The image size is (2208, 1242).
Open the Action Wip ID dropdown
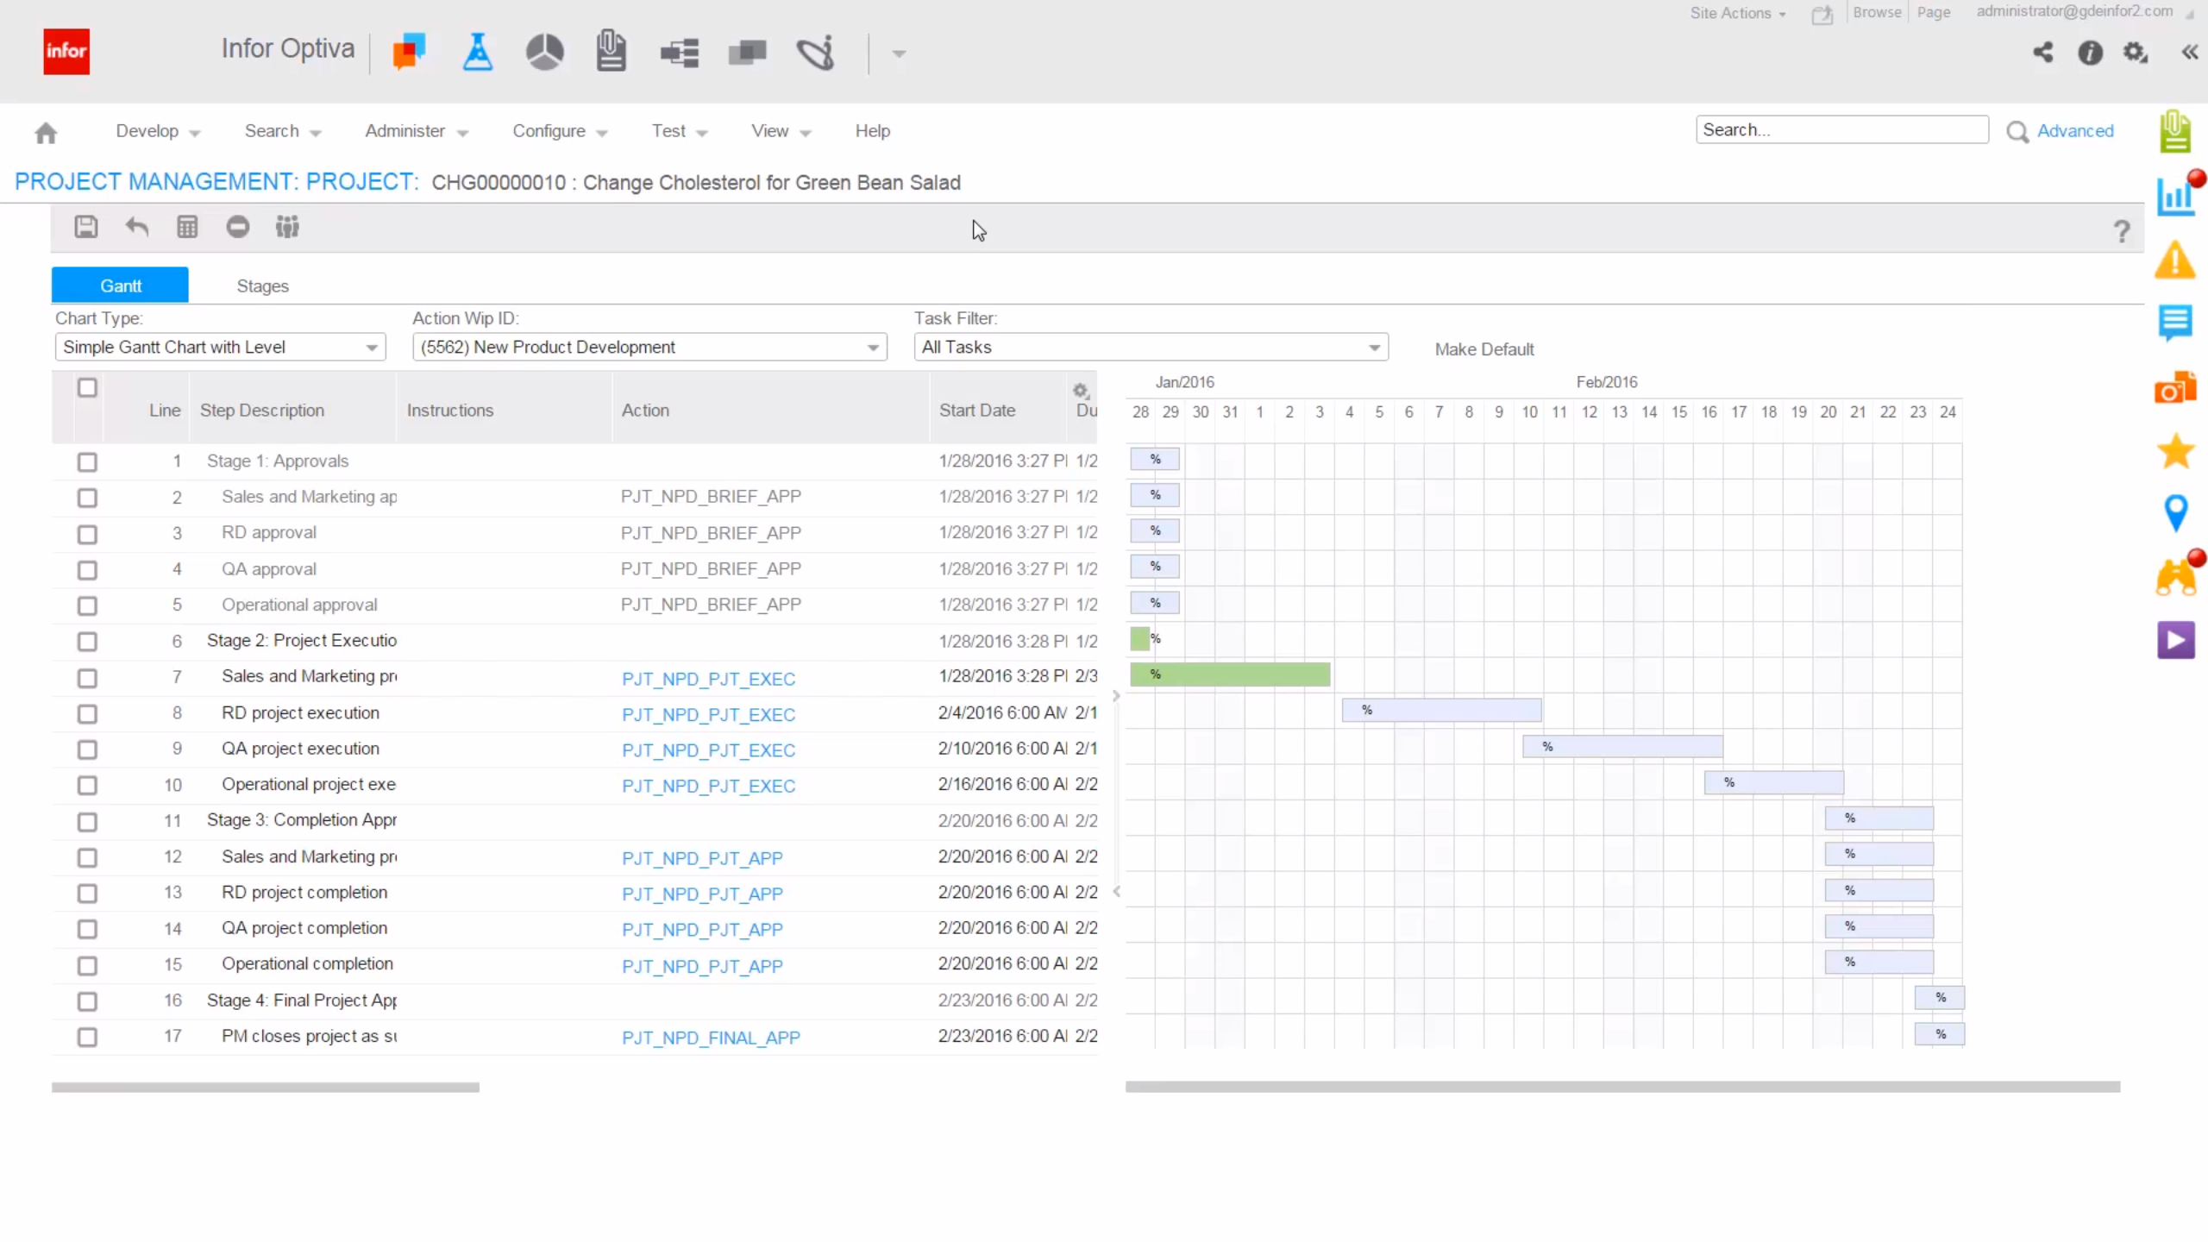pos(649,347)
